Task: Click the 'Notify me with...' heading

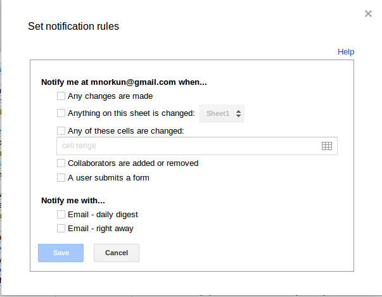Action: click(73, 201)
